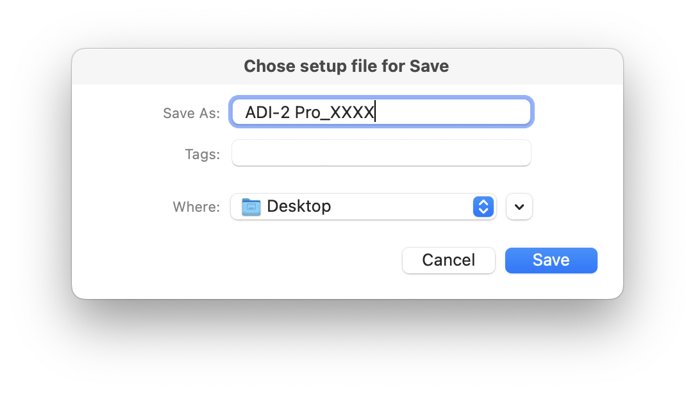Place cursor on the XXXX filename suffix
Screen dimensions: 695x394
pos(353,112)
